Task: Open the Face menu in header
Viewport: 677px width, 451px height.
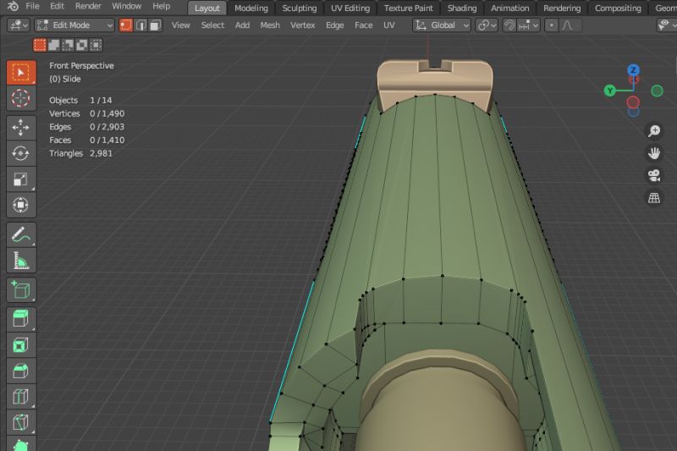Action: pyautogui.click(x=364, y=25)
